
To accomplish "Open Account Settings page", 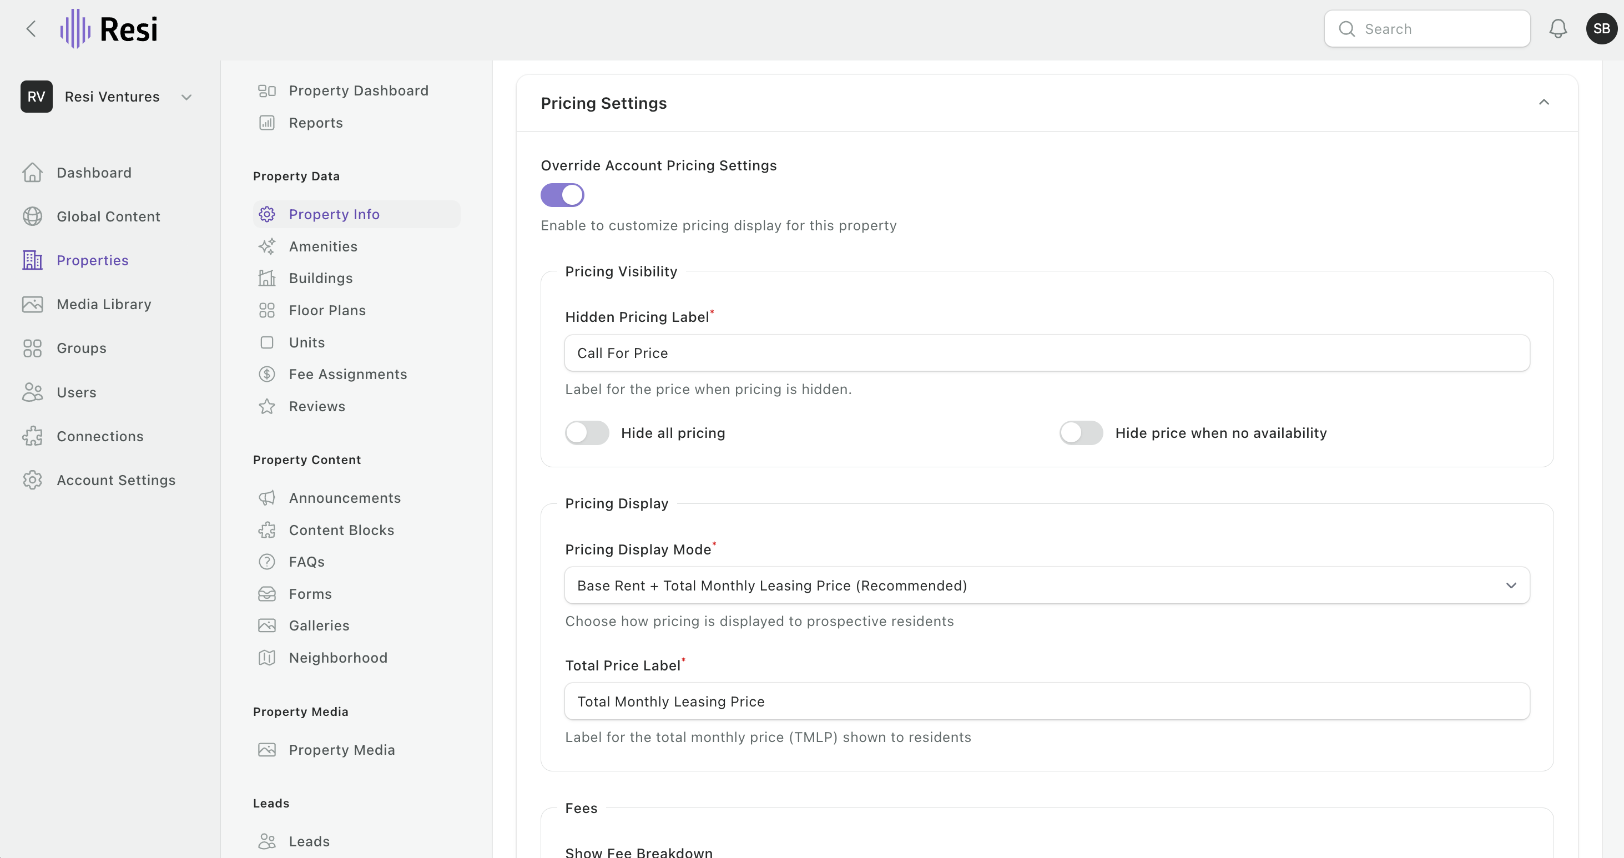I will 116,480.
